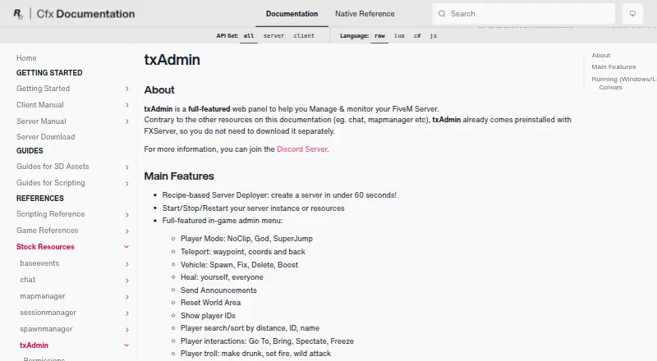Jump to Main Features in outline
This screenshot has width=657, height=361.
[x=613, y=67]
